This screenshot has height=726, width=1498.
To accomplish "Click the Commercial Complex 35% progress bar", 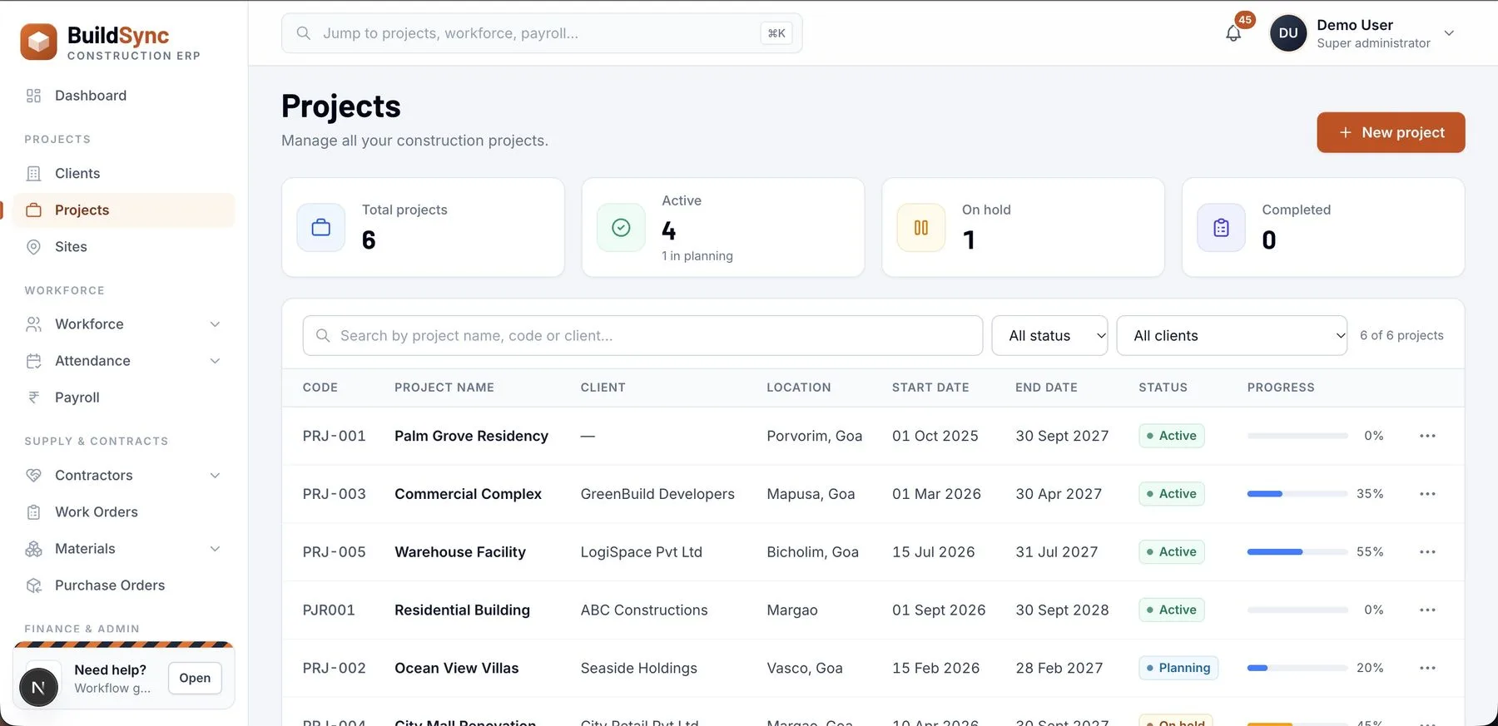I will [x=1297, y=494].
